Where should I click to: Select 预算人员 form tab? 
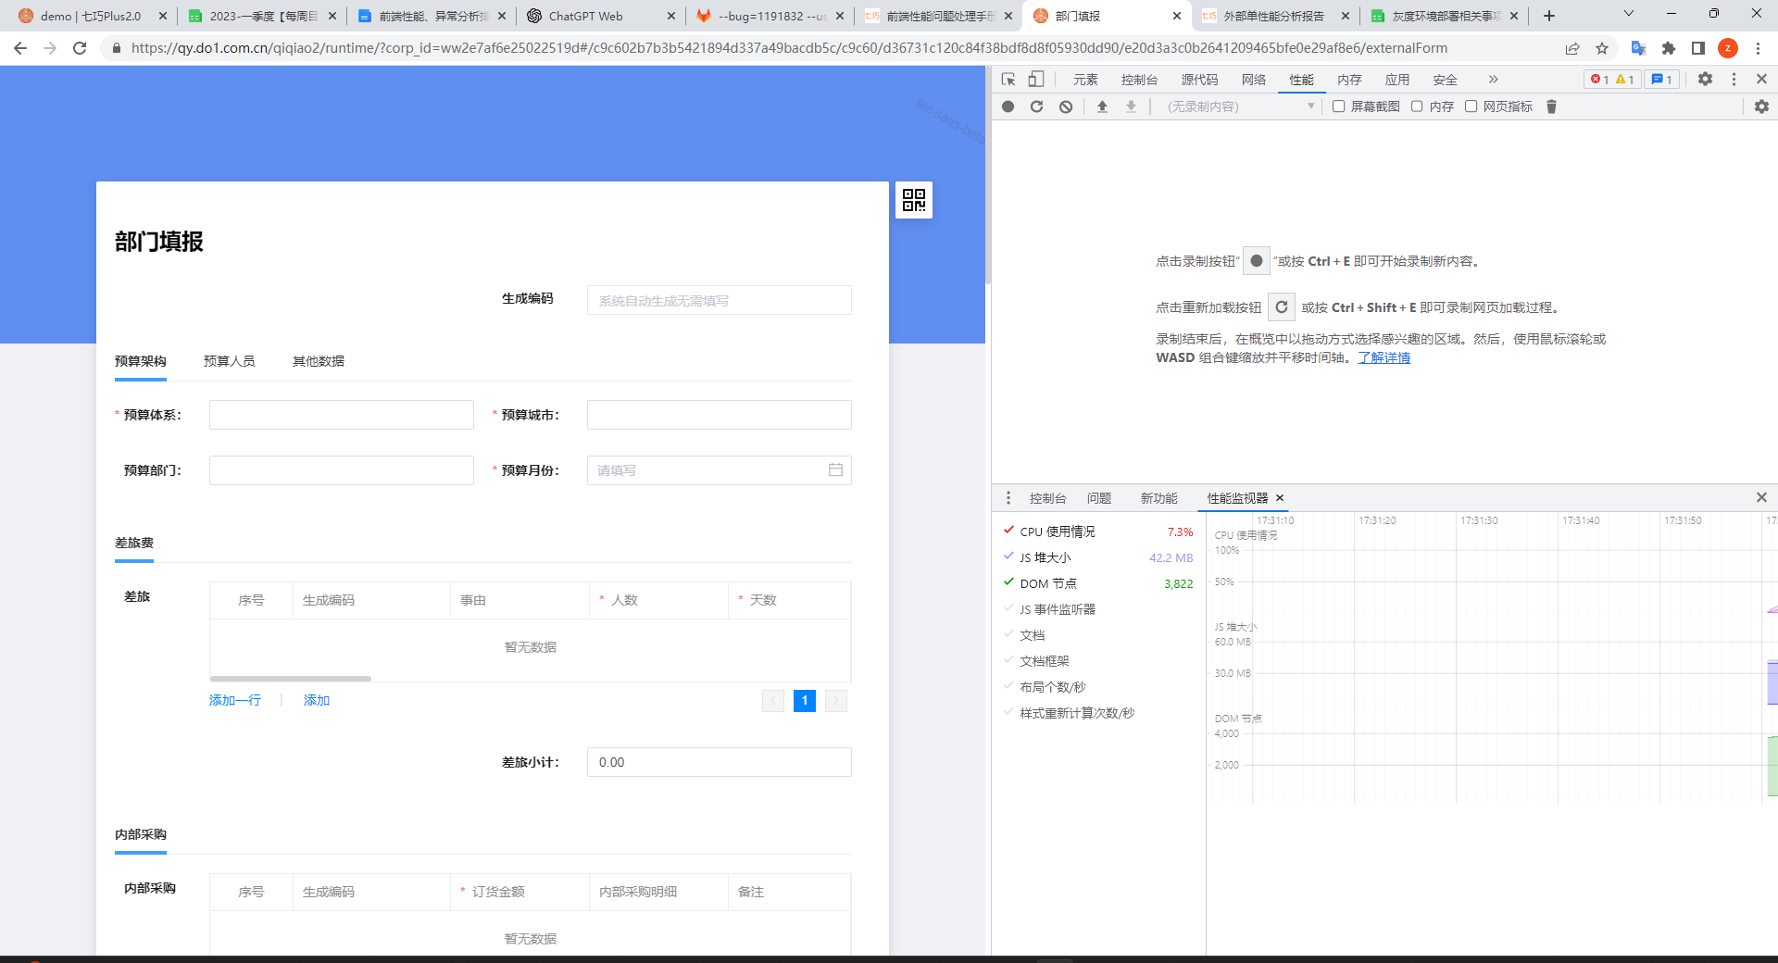[230, 361]
